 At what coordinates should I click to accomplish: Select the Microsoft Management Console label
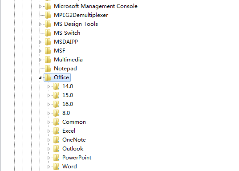coord(96,6)
